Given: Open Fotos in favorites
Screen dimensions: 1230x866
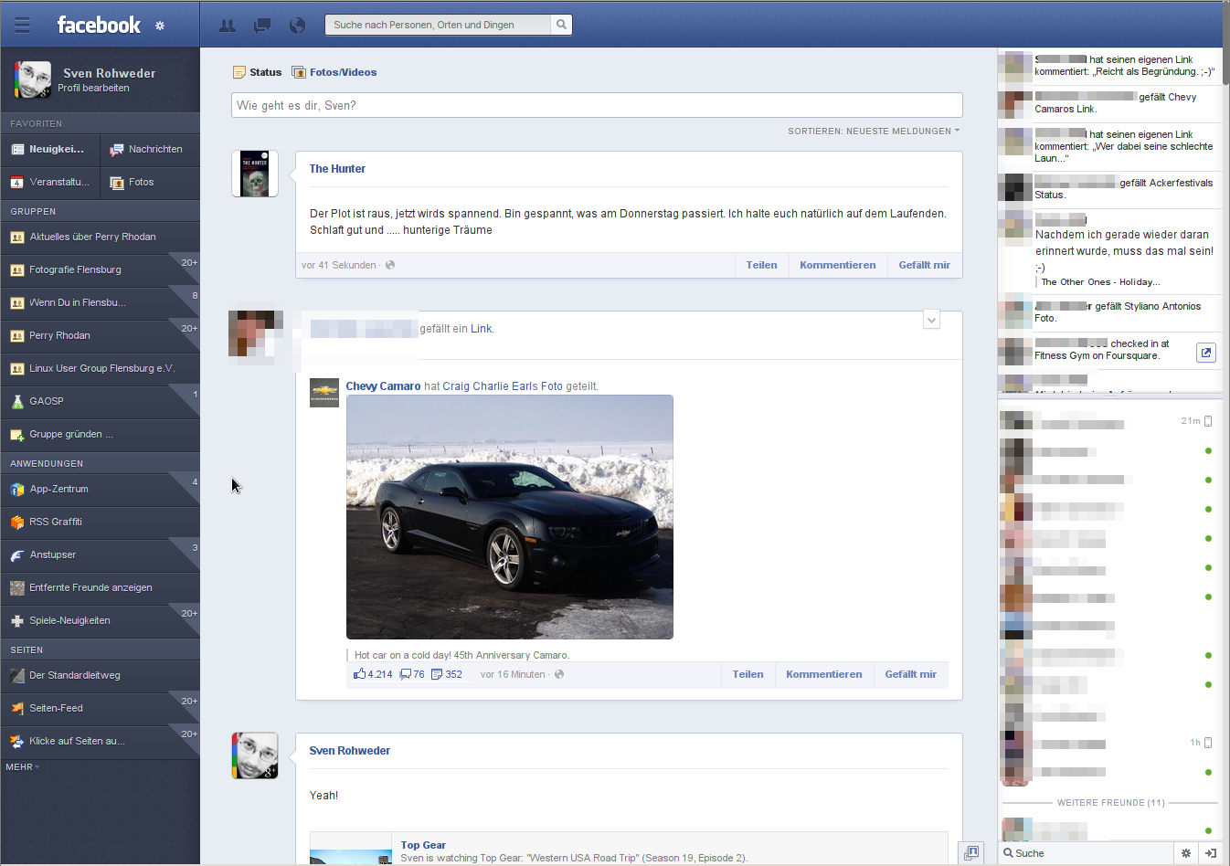Looking at the screenshot, I should tap(150, 182).
